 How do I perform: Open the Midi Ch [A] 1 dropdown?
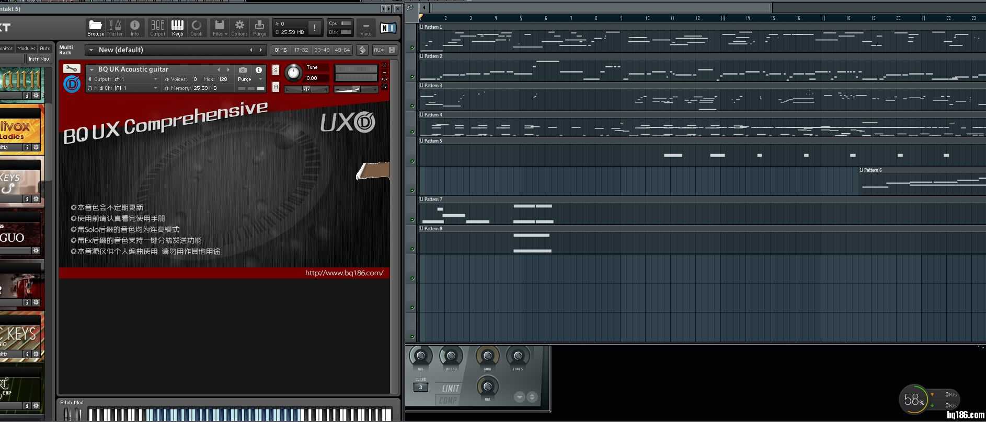coord(123,88)
